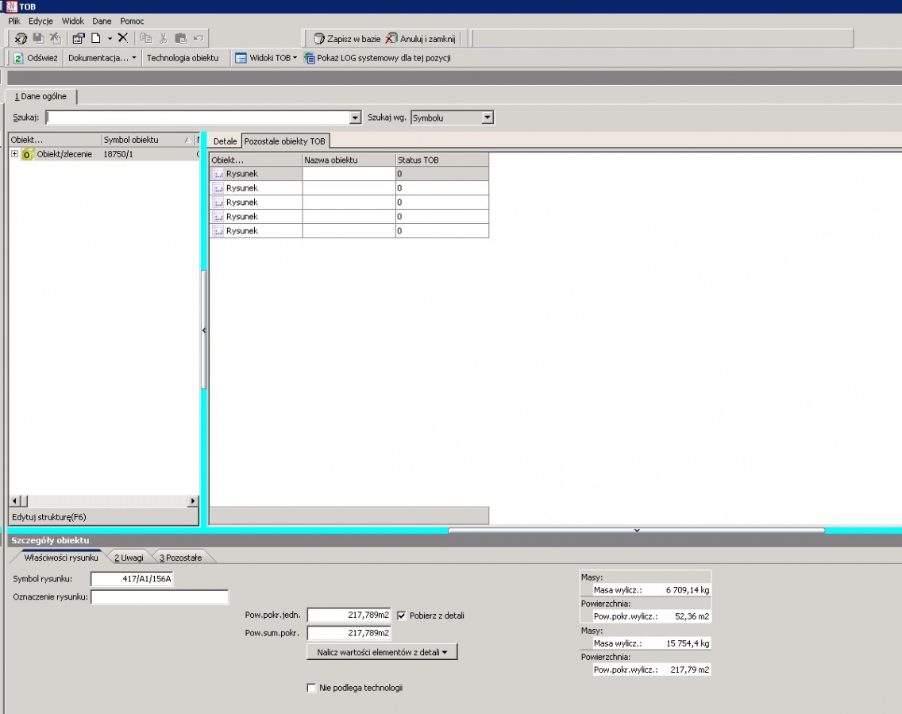Screen dimensions: 902x714
Task: Switch to the Detale tab
Action: (x=225, y=141)
